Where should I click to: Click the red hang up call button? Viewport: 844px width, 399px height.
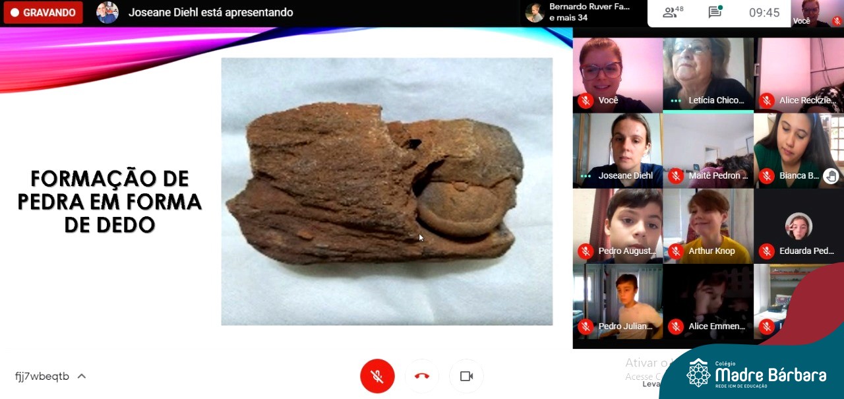pos(422,377)
